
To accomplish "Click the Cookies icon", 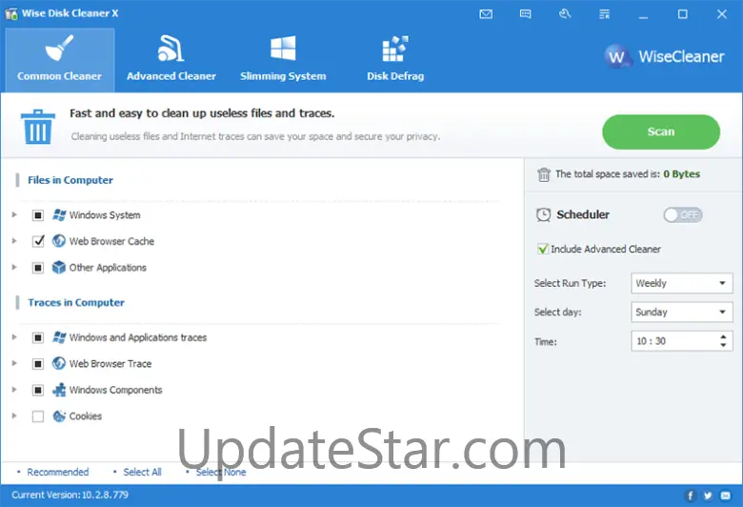I will (x=59, y=416).
